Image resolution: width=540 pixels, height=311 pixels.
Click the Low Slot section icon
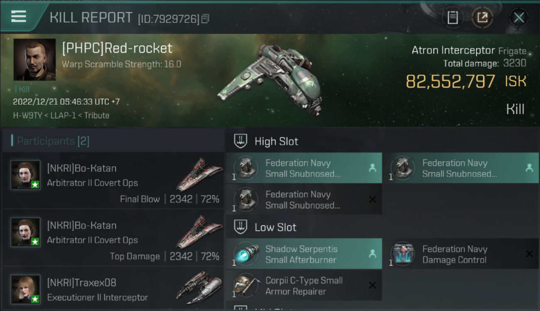point(241,227)
